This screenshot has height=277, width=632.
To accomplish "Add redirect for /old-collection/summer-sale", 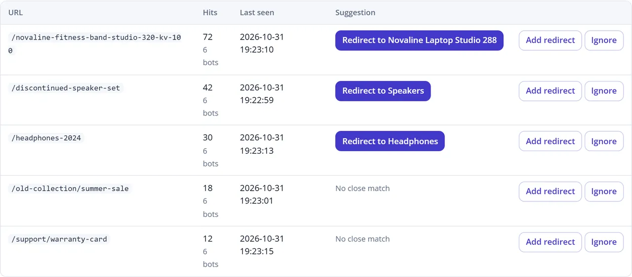I will tap(550, 192).
